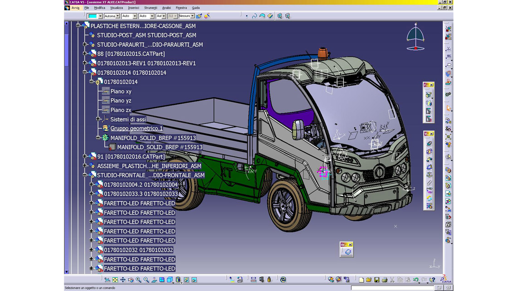Click the Measure Between ruler icon
Viewport: 517px width, 291px height.
[253, 280]
